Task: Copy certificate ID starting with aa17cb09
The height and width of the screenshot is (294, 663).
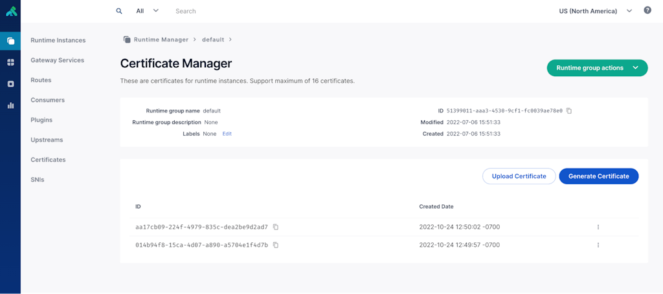Action: pos(276,227)
